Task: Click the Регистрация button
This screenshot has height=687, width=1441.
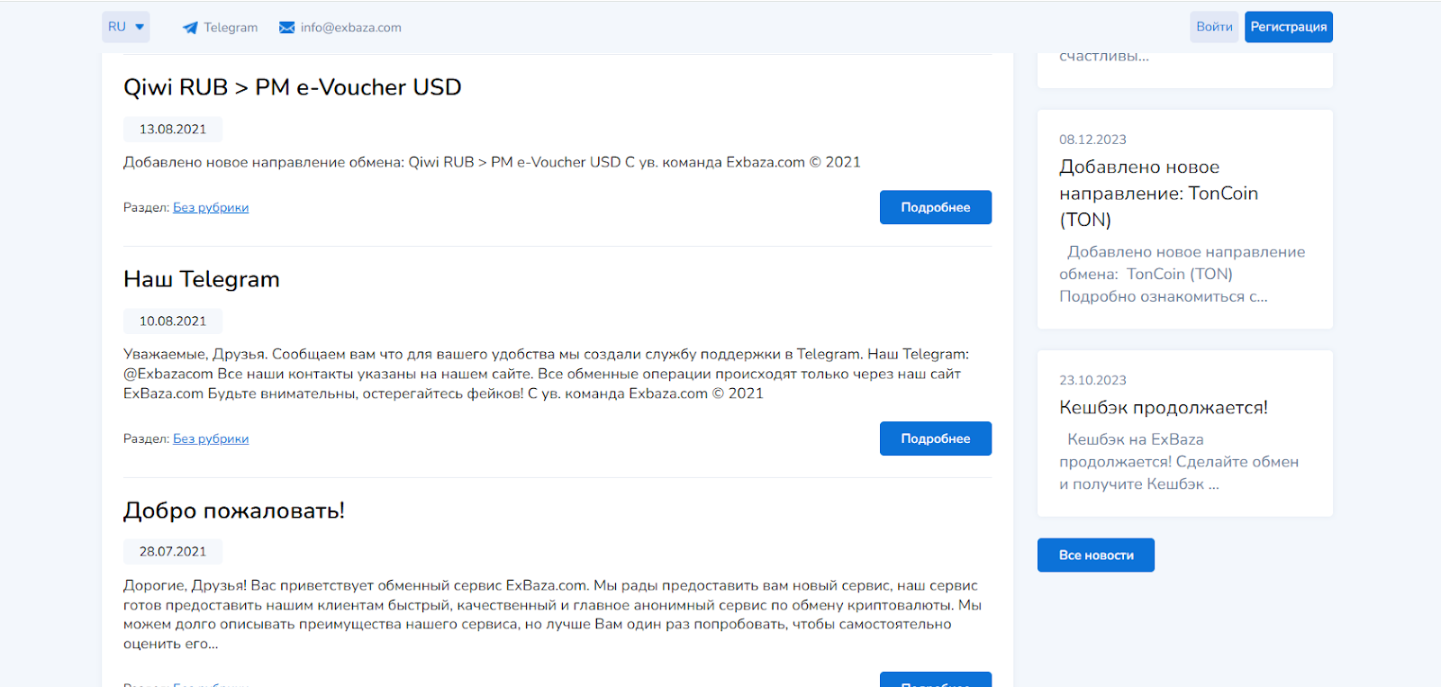Action: click(1289, 27)
